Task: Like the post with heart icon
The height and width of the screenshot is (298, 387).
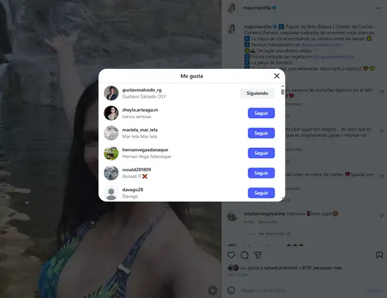Action: [231, 255]
